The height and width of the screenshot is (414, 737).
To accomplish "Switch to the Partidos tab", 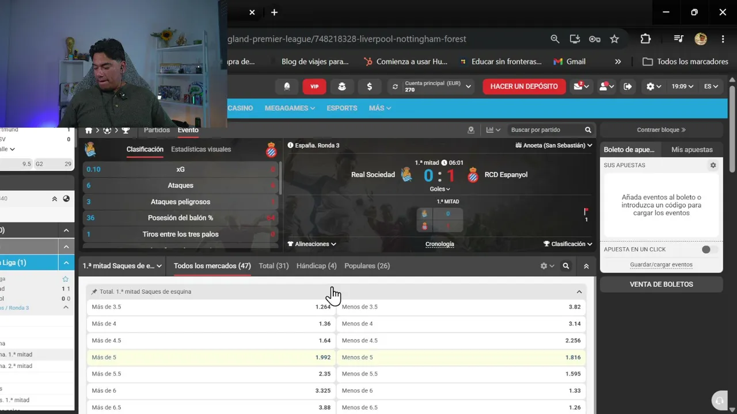I will coord(157,130).
